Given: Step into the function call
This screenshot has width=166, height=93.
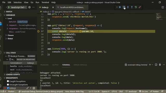Looking at the screenshot, I should (128, 7).
